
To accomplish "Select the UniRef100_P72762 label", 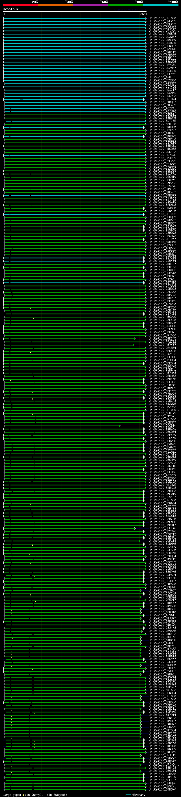I will click(162, 342).
